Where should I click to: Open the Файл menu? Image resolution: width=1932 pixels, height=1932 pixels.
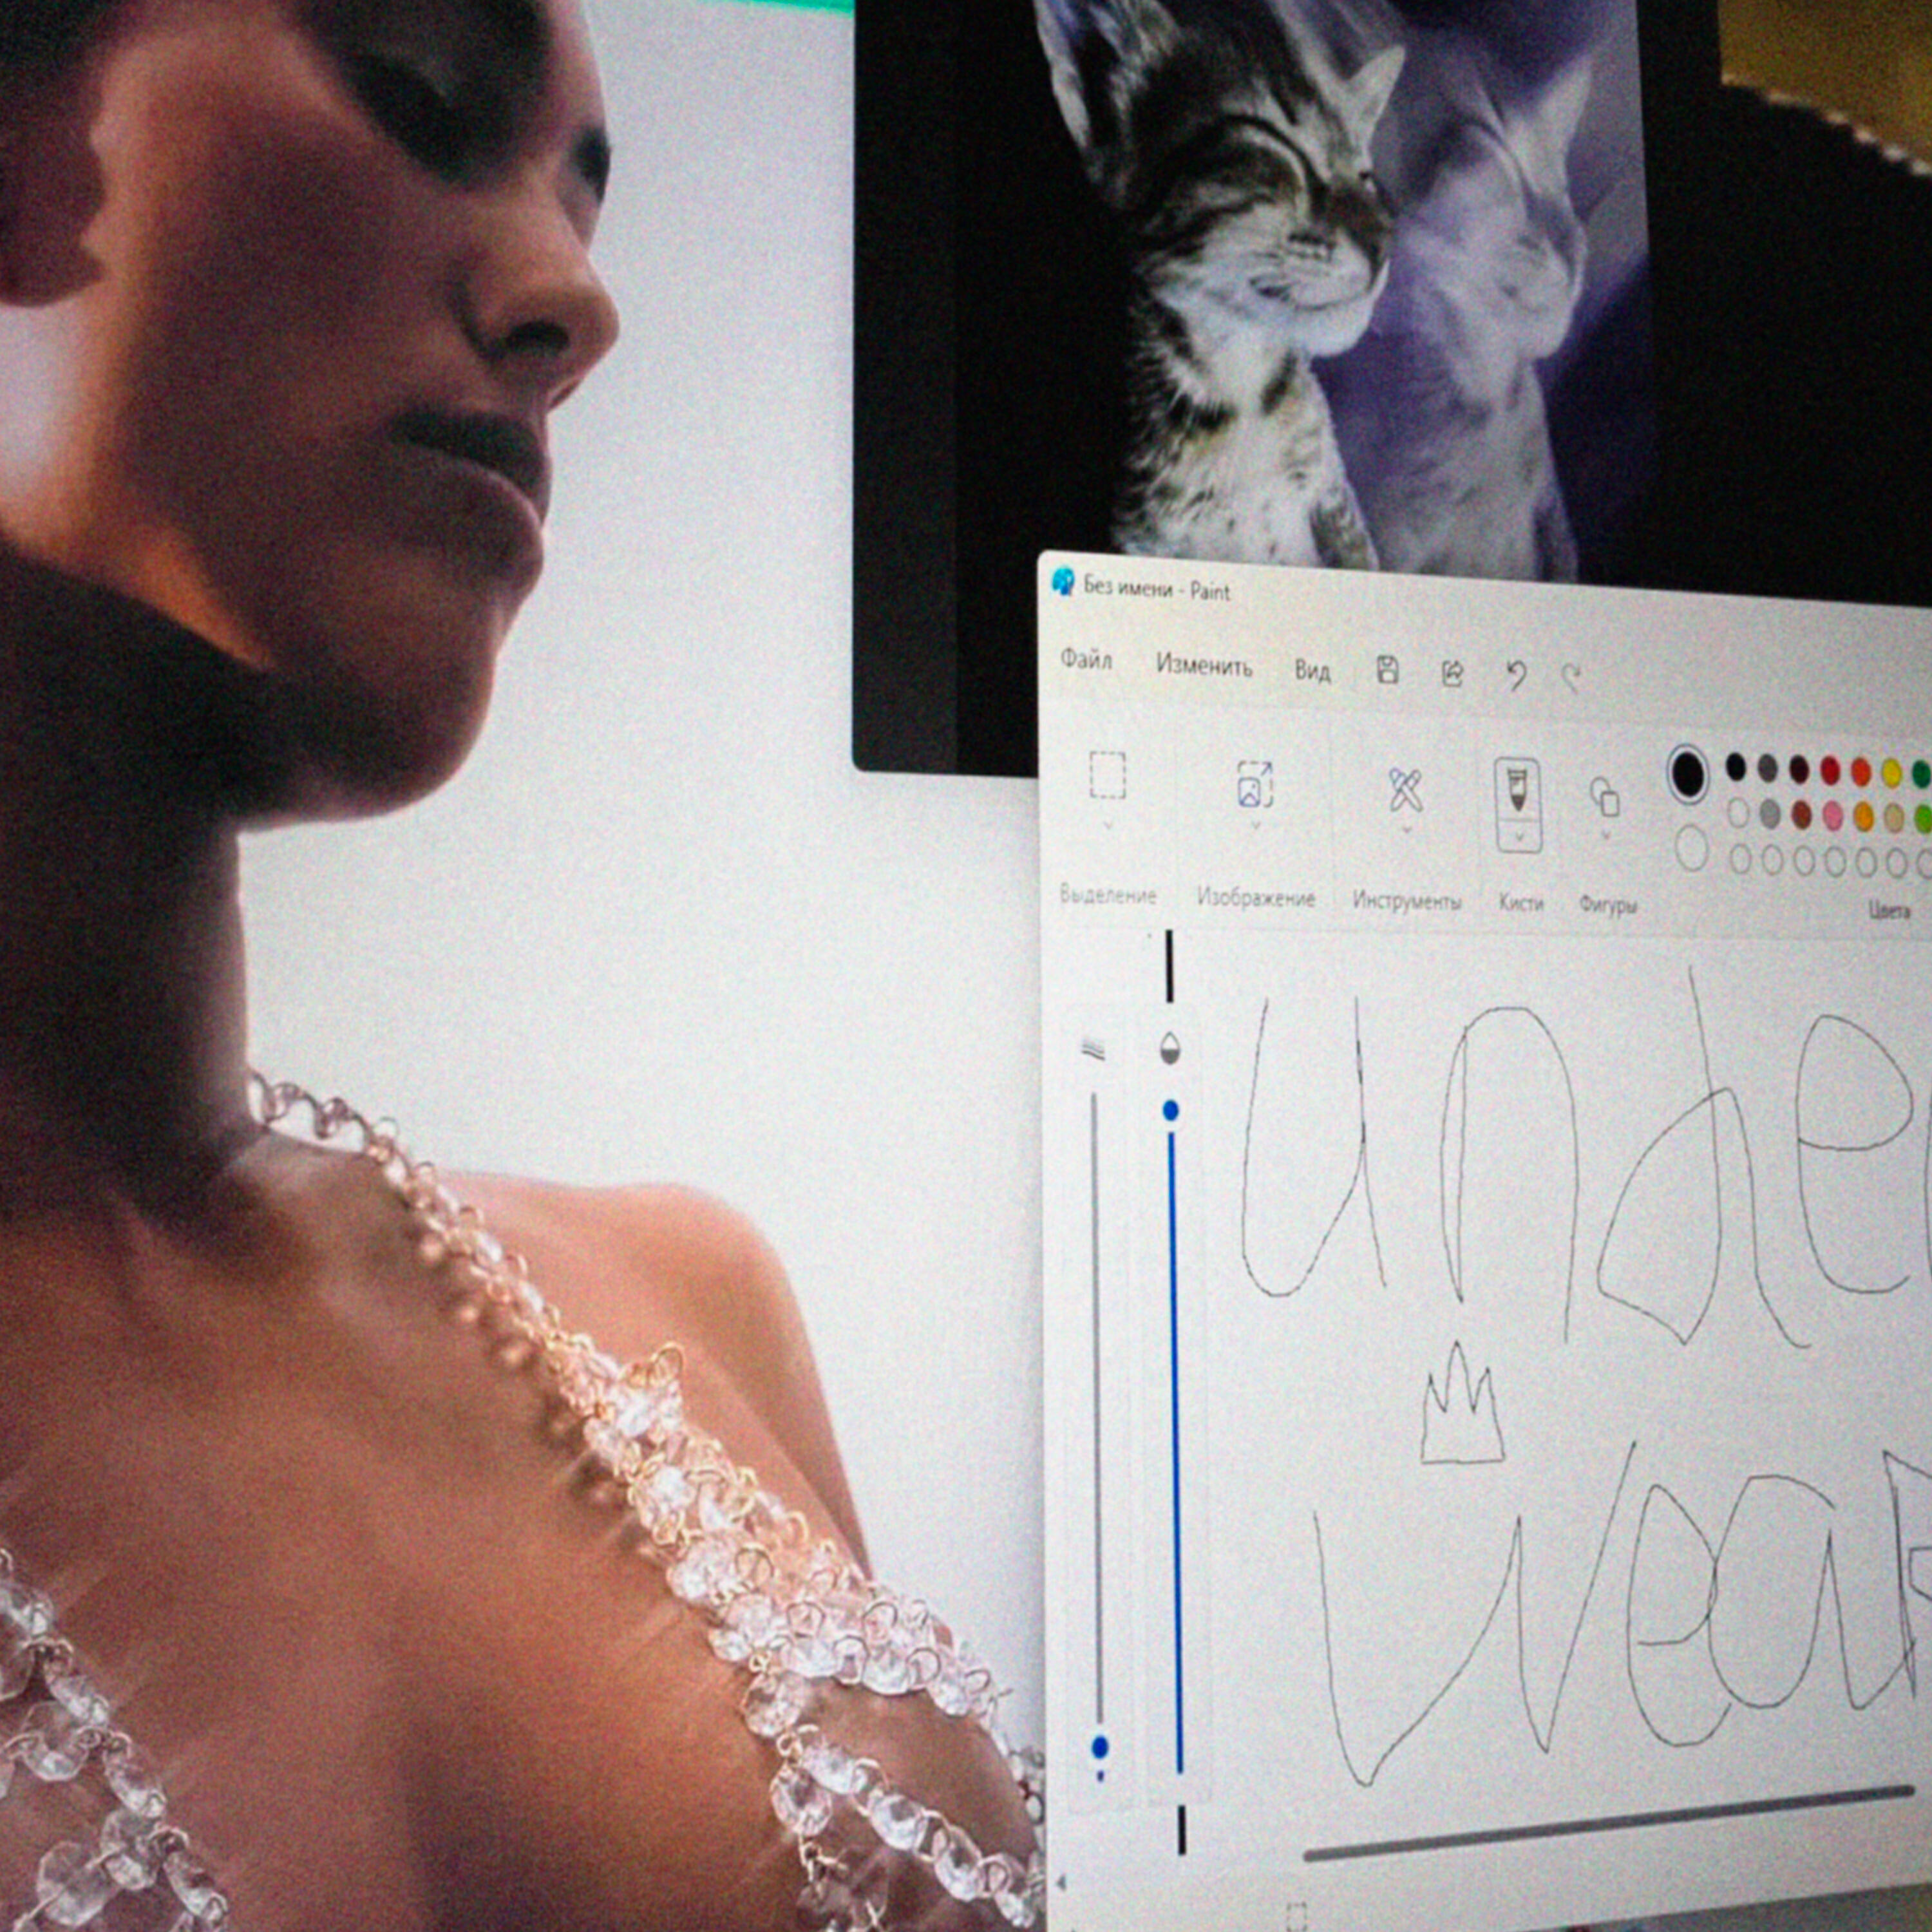coord(1086,660)
